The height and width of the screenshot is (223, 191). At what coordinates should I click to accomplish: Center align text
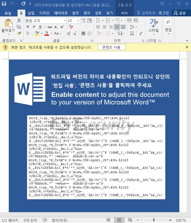coord(104,27)
